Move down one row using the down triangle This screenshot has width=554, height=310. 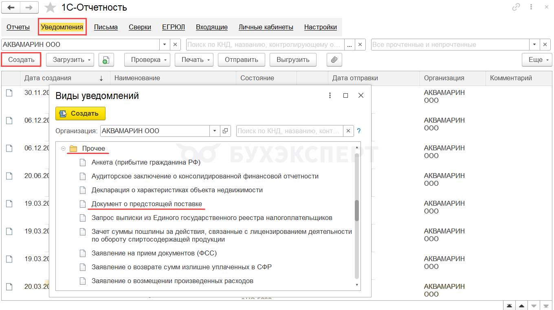click(x=534, y=306)
